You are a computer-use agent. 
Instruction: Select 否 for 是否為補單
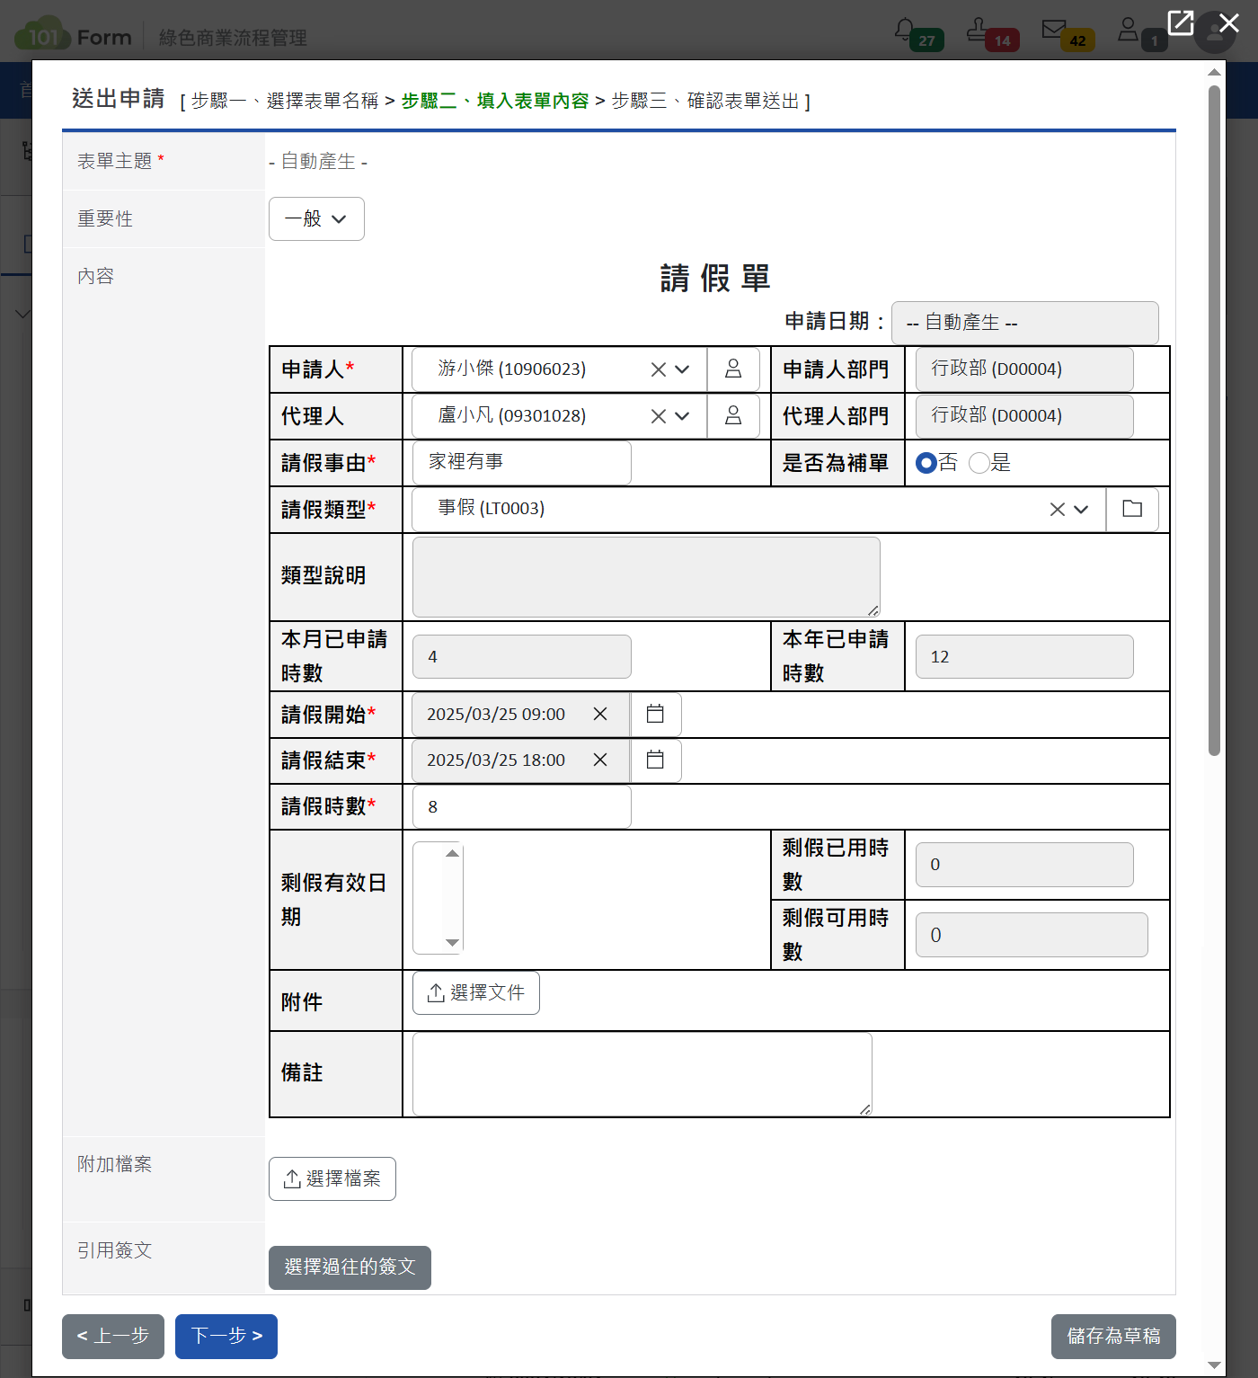(926, 462)
